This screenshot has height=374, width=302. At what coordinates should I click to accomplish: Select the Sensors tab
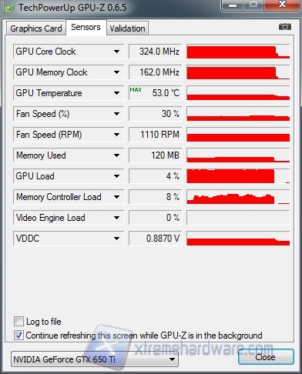(x=86, y=27)
